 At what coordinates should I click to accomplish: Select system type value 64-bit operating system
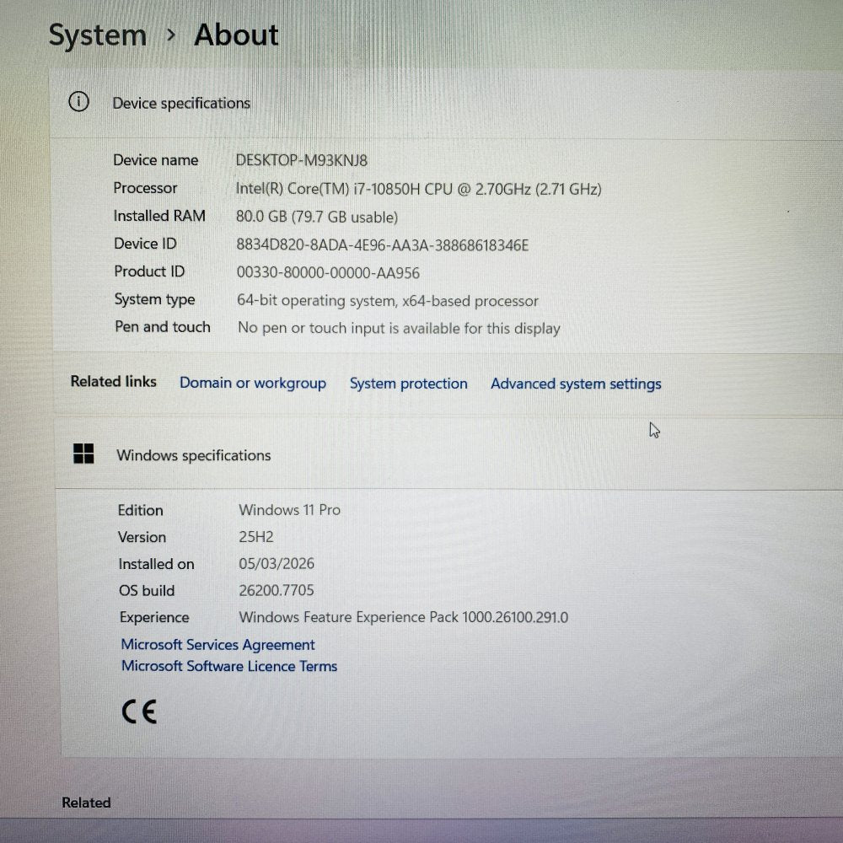(x=388, y=301)
